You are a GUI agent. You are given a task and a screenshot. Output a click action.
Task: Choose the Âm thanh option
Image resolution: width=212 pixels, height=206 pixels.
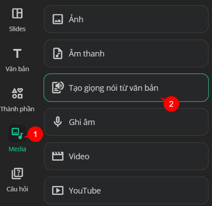126,53
